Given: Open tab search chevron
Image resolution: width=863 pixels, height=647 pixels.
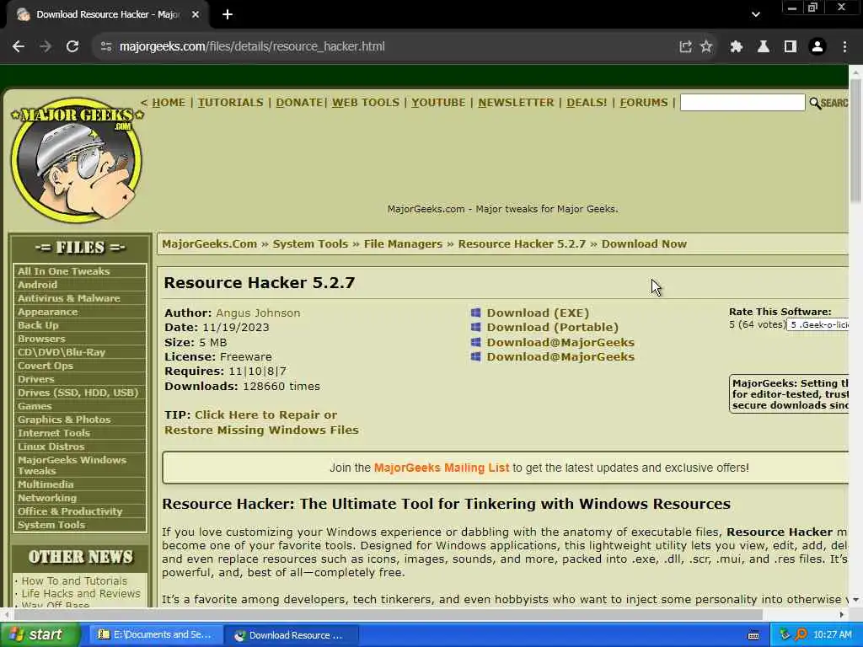Looking at the screenshot, I should coord(756,15).
